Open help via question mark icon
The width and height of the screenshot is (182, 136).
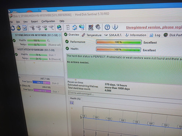click(107, 27)
